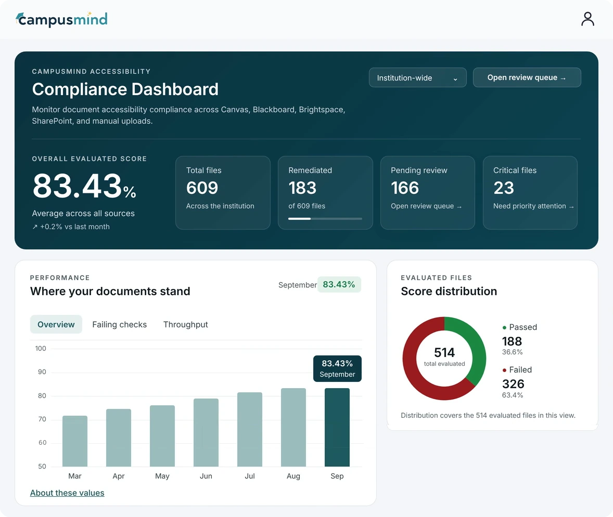Switch to the Overview tab
The width and height of the screenshot is (613, 517).
[x=56, y=325]
